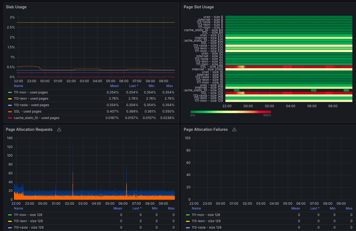Click orange color marker for SSL used pages

(x=10, y=111)
